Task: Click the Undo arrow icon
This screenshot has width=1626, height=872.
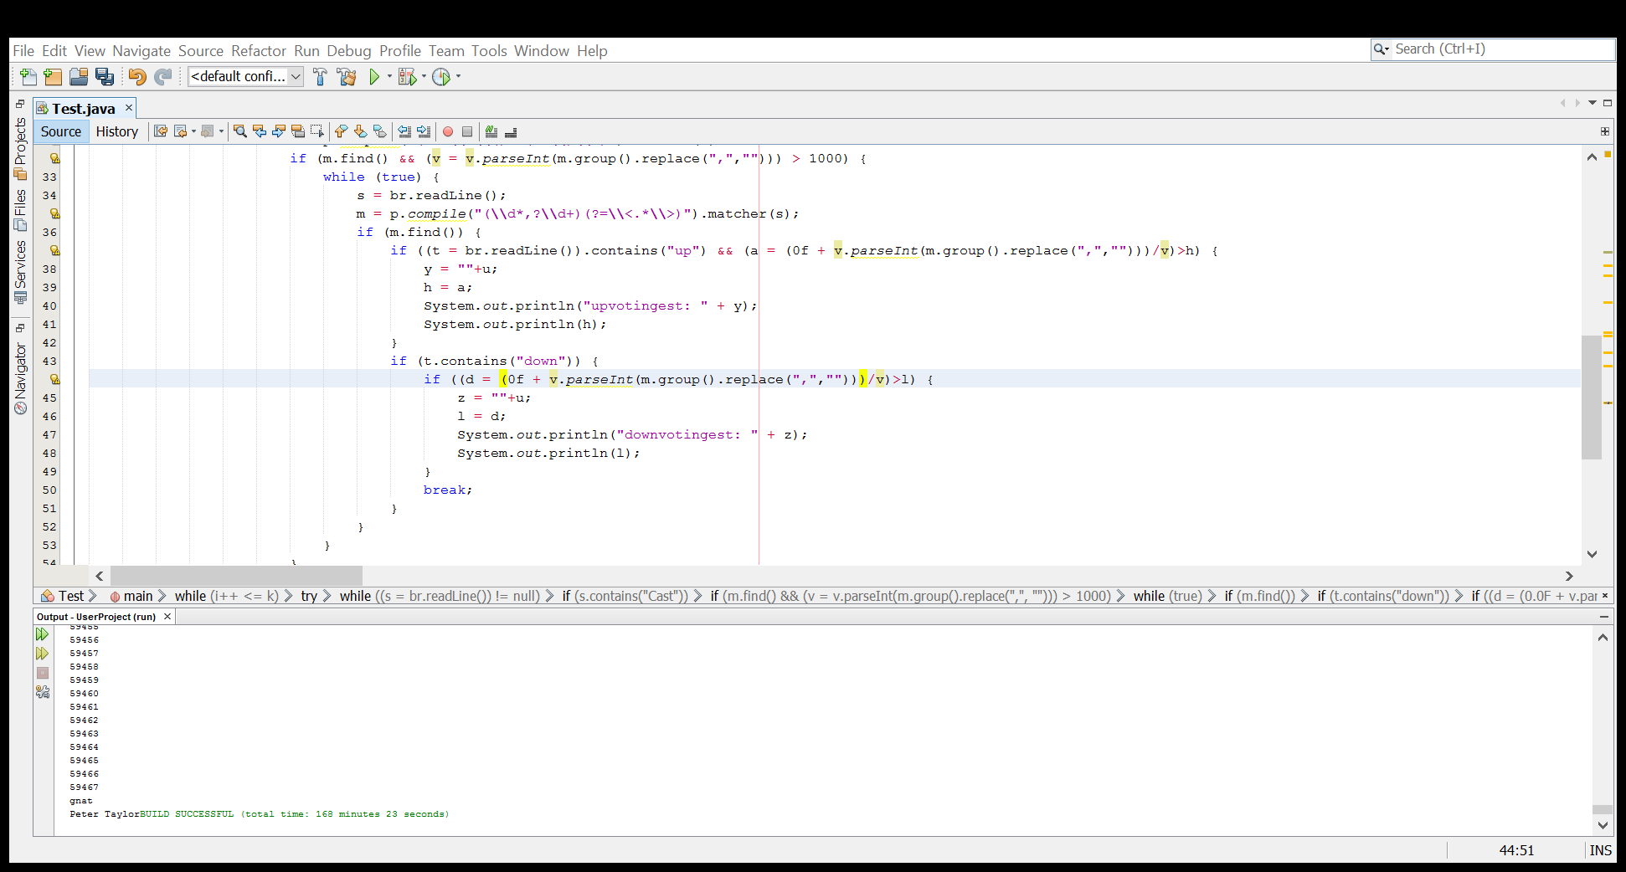Action: tap(137, 77)
